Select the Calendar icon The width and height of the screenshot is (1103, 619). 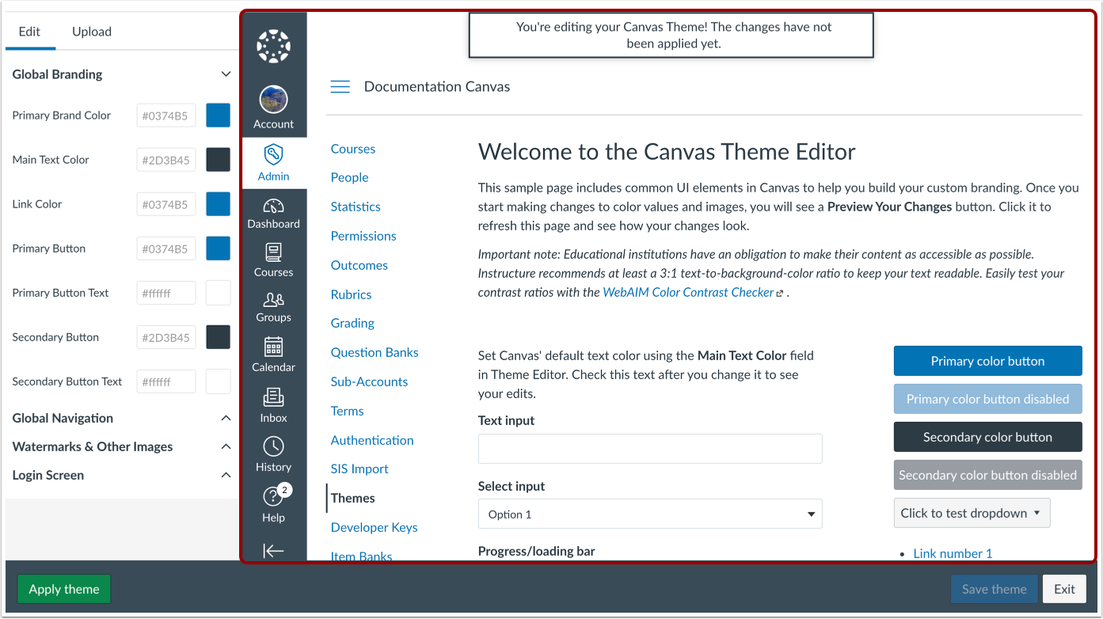coord(273,354)
